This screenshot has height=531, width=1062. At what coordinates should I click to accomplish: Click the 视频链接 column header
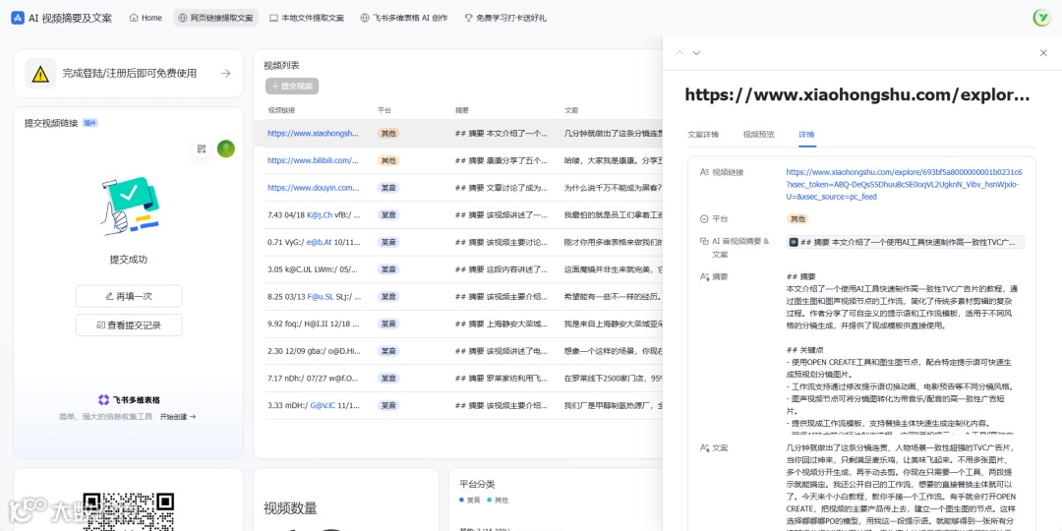281,110
